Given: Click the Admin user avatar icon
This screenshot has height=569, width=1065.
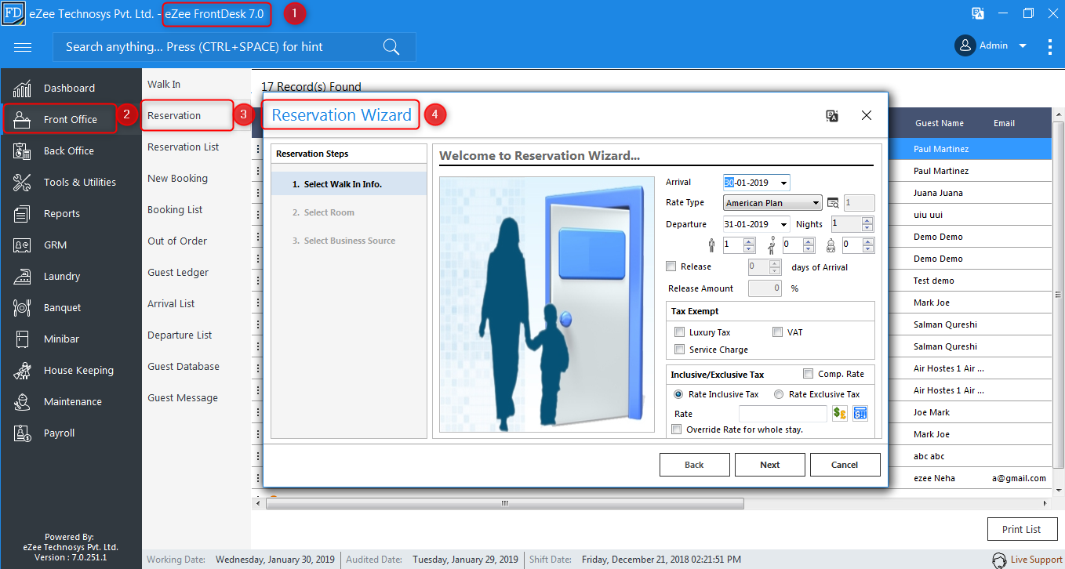Looking at the screenshot, I should pos(965,45).
